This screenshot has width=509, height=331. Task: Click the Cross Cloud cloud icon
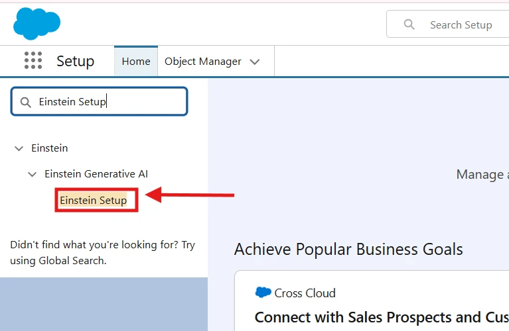263,293
